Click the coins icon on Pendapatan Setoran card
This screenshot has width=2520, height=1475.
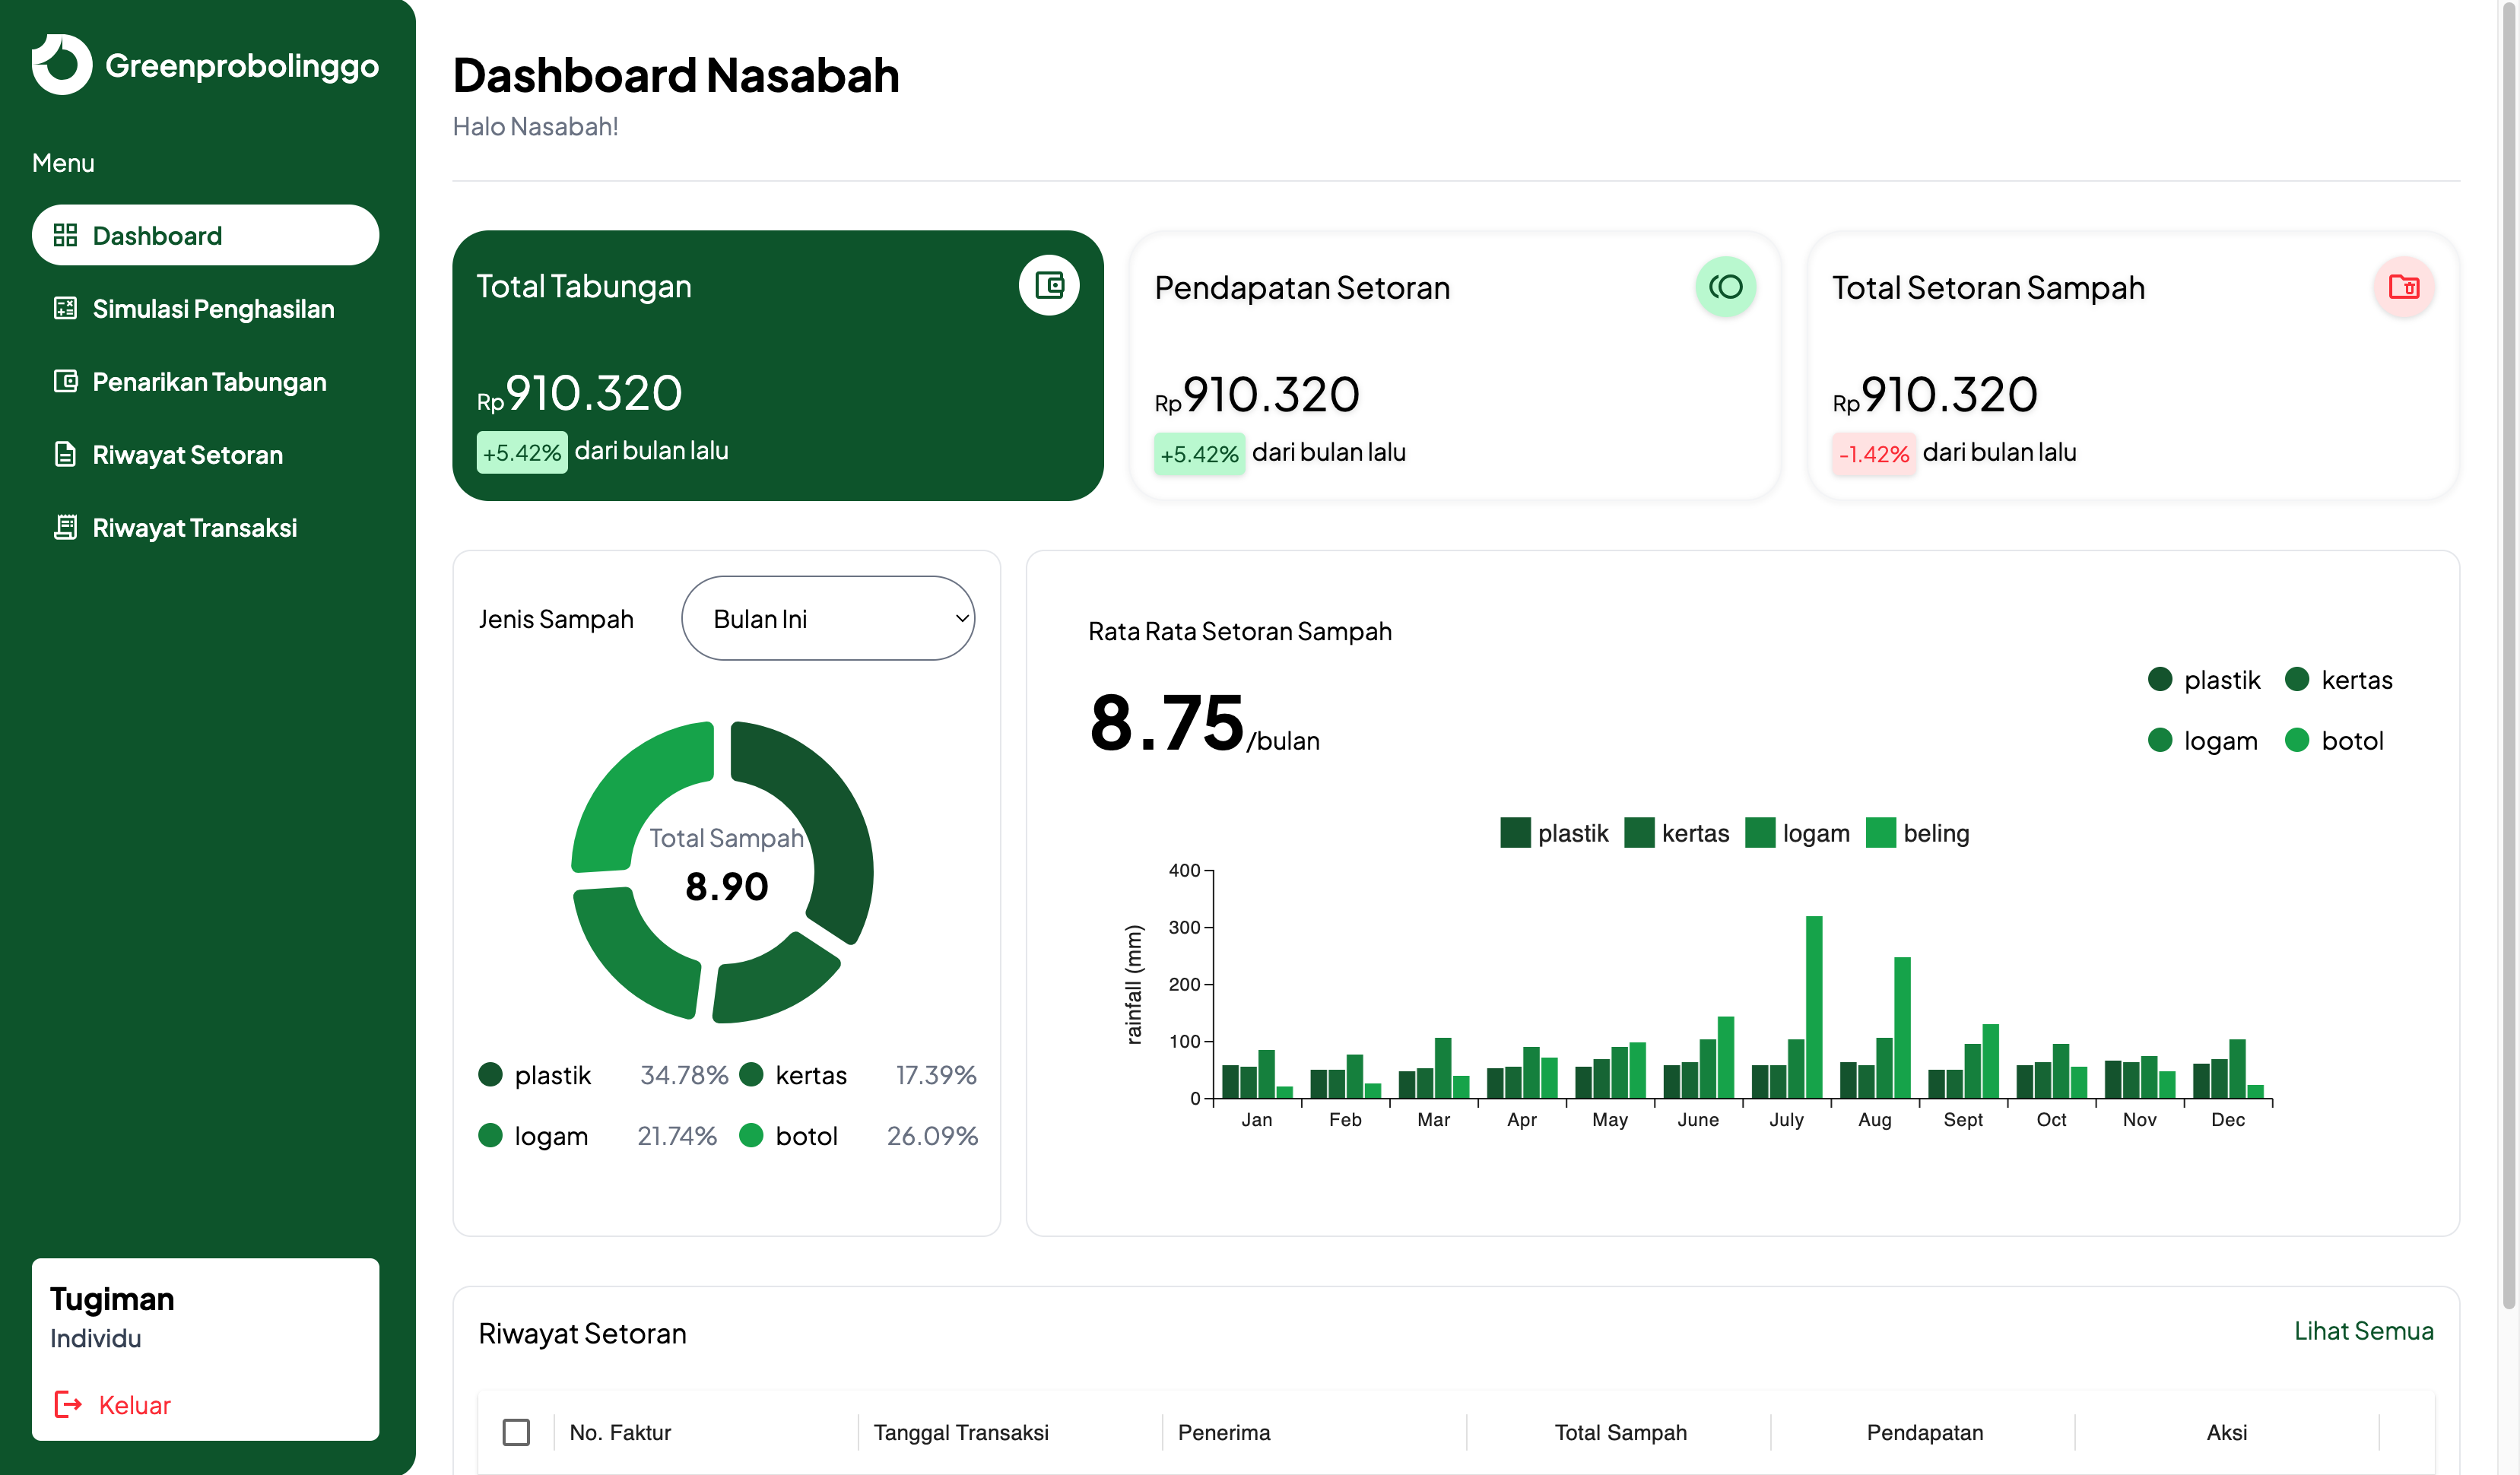[x=1726, y=286]
